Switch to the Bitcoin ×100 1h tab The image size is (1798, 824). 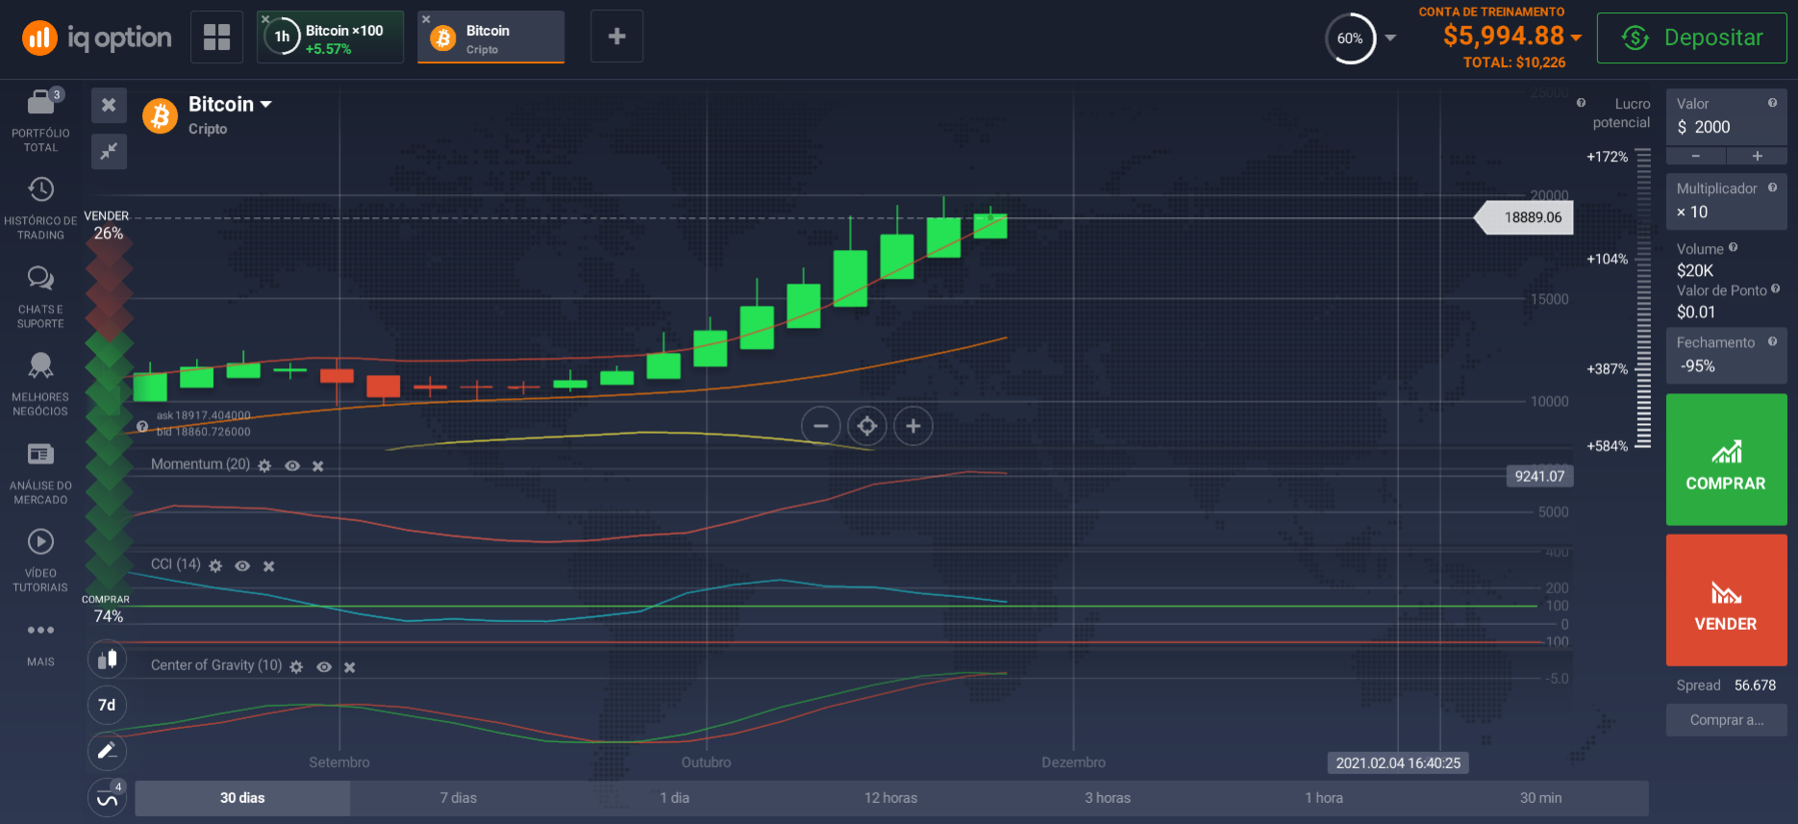coord(330,37)
